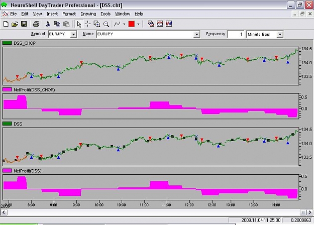The height and width of the screenshot is (225, 314).
Task: Click the chart panel icon in toolbar
Action: (x=160, y=24)
